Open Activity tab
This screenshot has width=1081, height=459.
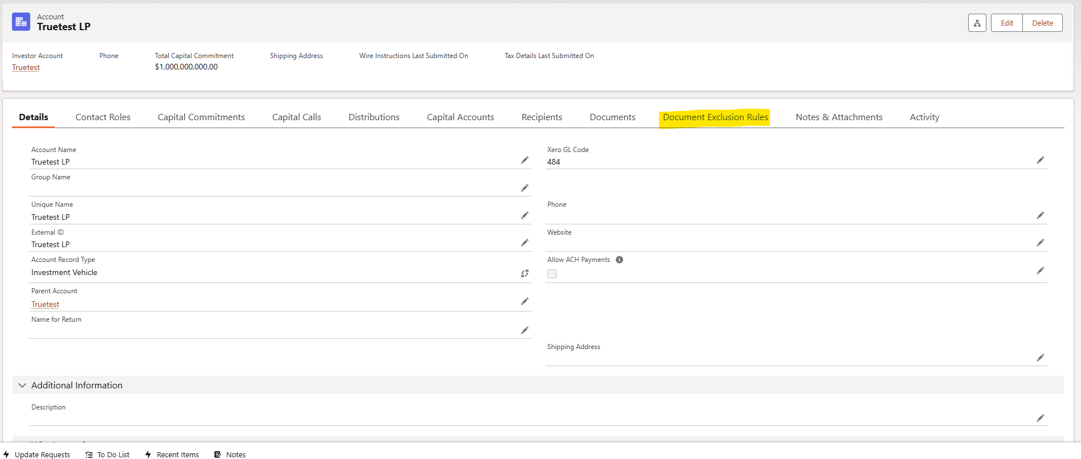(924, 117)
